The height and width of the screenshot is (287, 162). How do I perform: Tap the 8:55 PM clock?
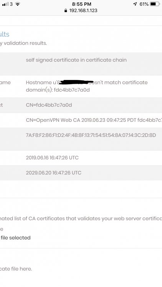[x=81, y=4]
